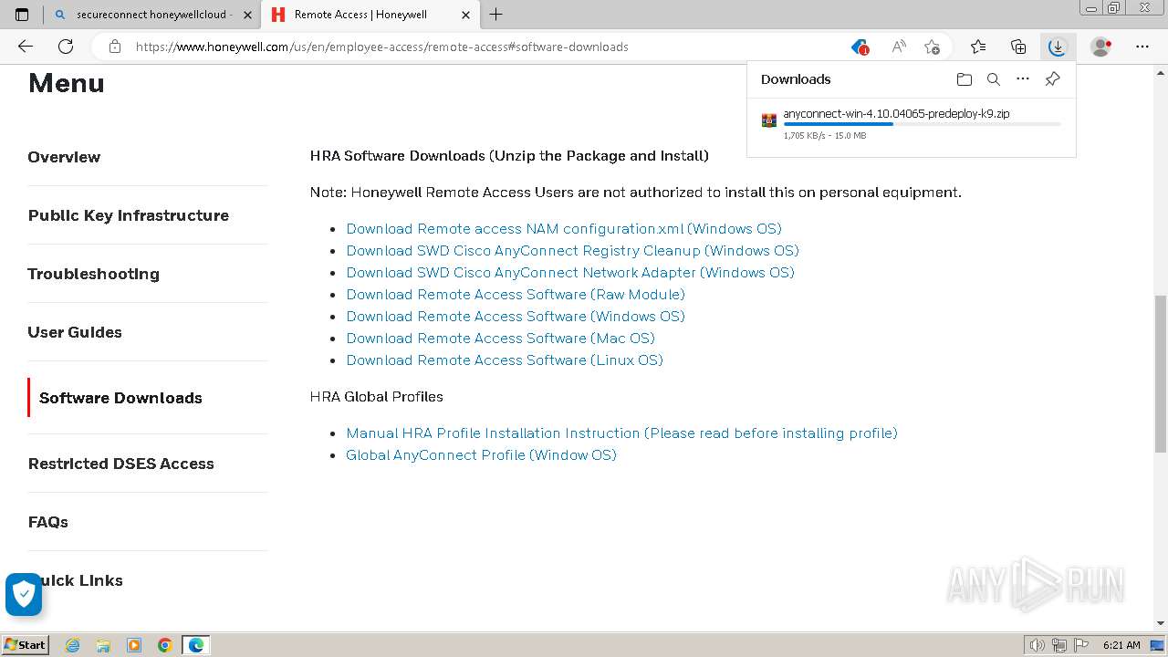Launch Google Chrome from the taskbar

(x=165, y=645)
